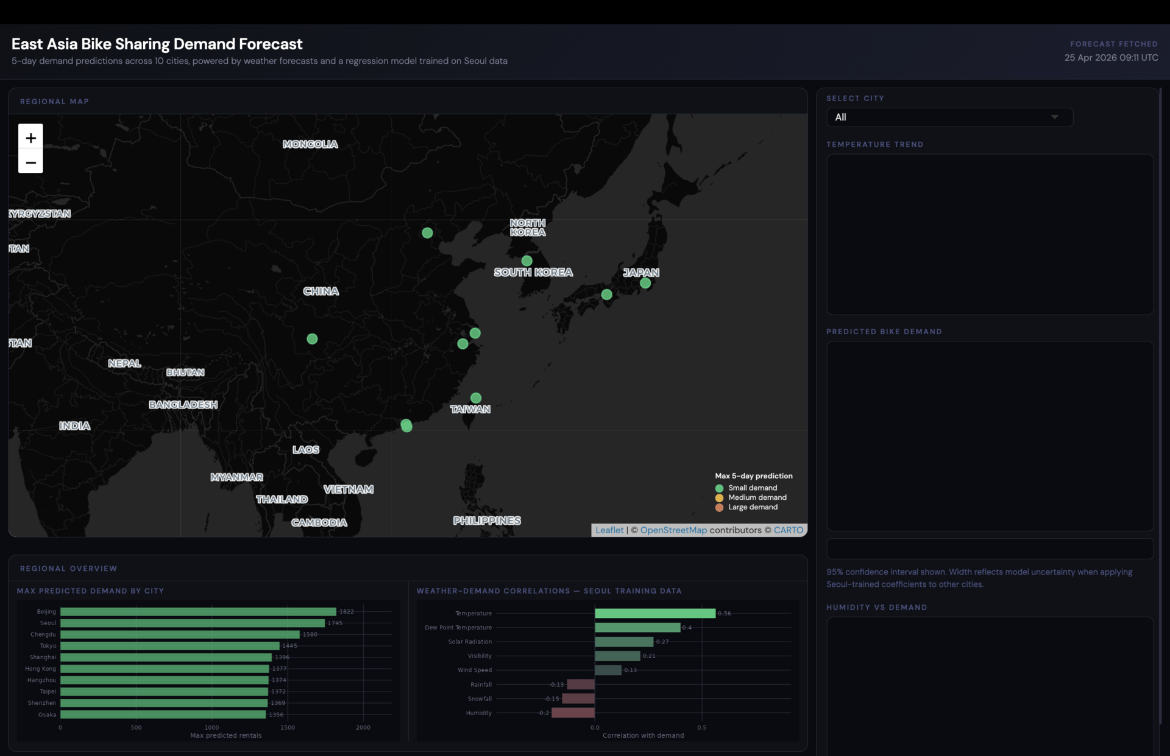This screenshot has width=1170, height=756.
Task: Zoom in on the regional map
Action: [30, 138]
